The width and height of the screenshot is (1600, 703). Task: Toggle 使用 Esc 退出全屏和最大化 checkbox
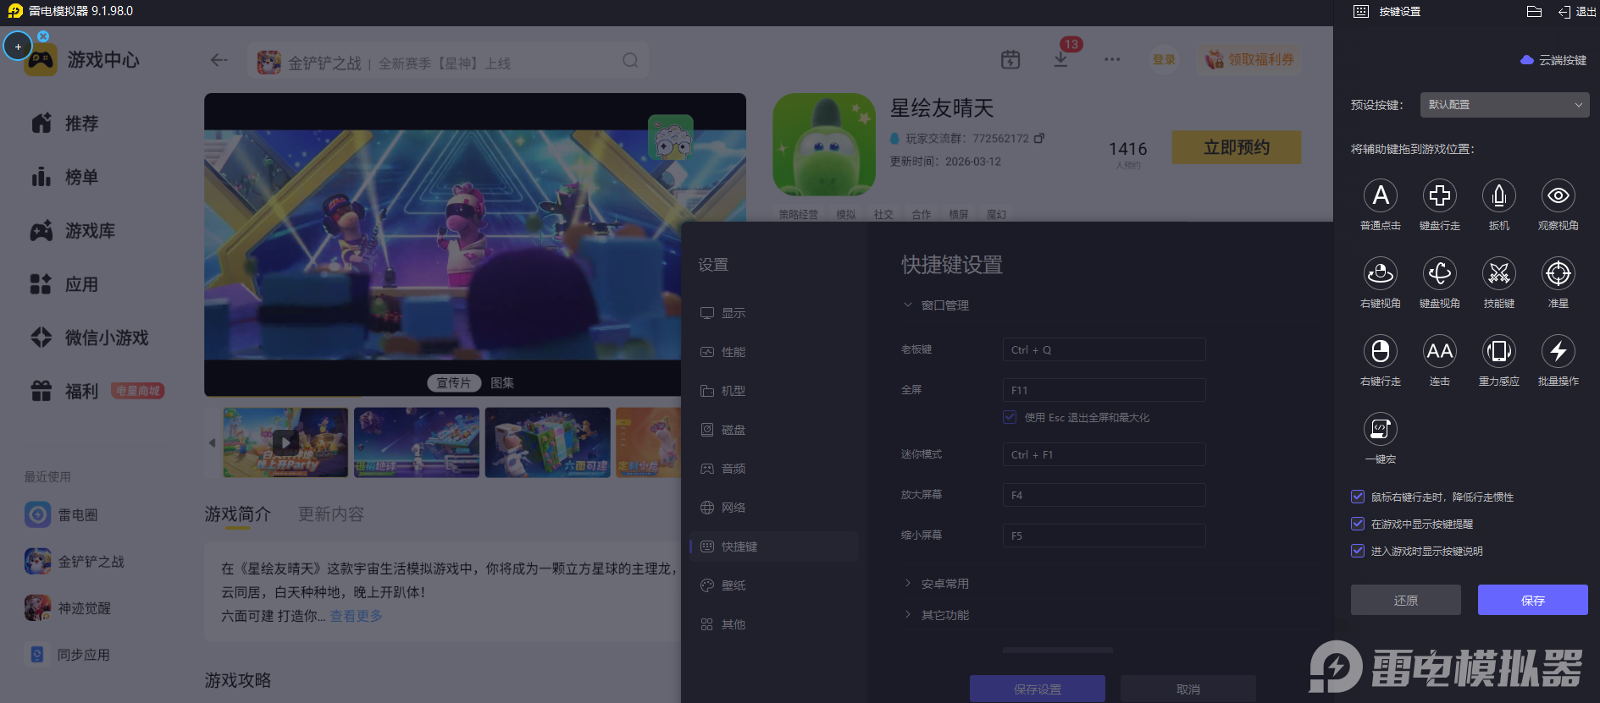tap(1010, 417)
